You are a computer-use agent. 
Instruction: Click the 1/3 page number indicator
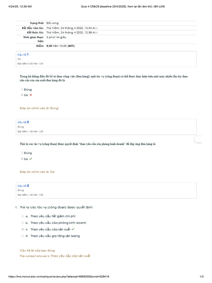(x=202, y=277)
